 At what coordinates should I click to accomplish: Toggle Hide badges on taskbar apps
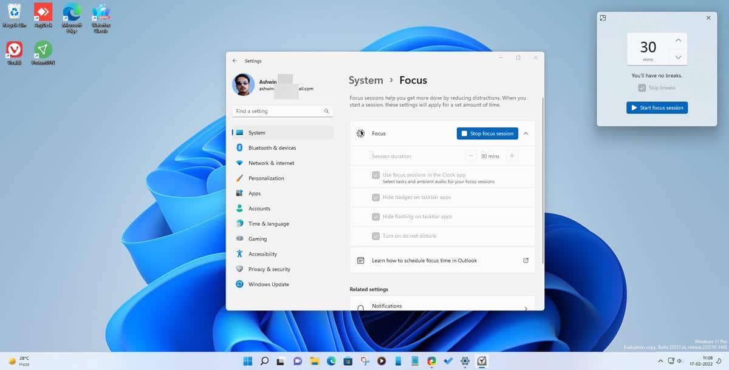coord(375,197)
